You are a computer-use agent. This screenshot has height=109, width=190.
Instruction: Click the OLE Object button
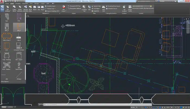96,8
